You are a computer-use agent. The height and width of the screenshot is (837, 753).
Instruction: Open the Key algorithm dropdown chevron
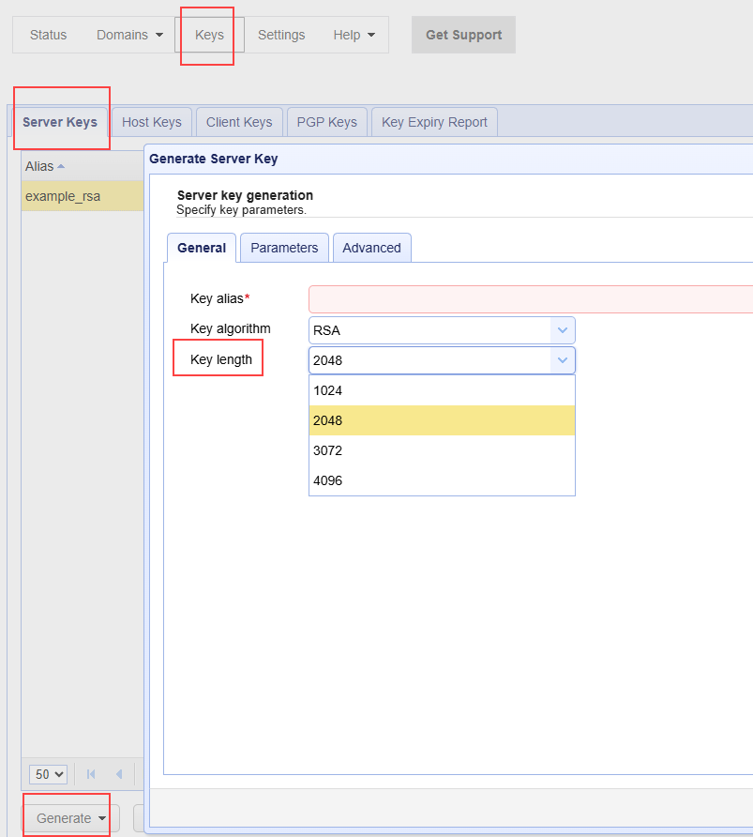pos(562,329)
